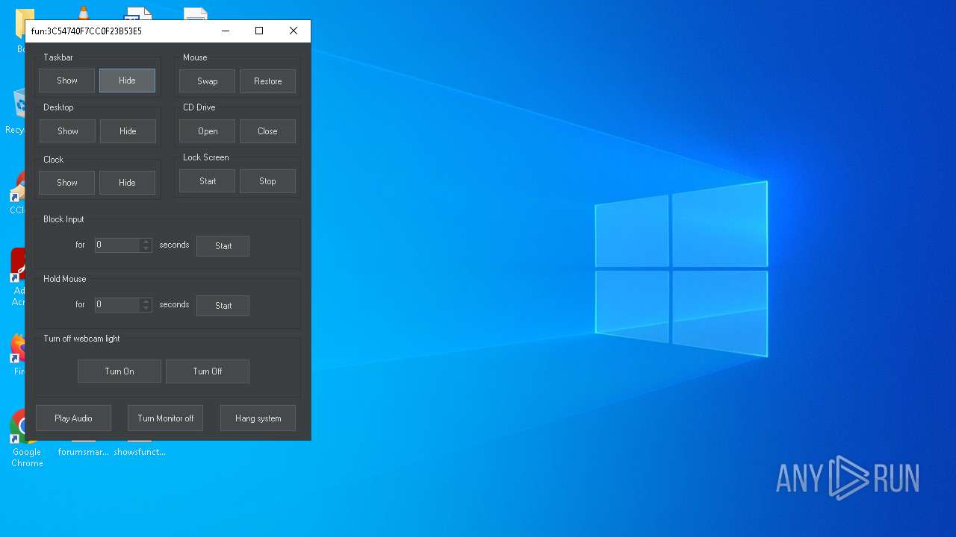Restore the mouse buttons
The width and height of the screenshot is (956, 537).
[267, 81]
